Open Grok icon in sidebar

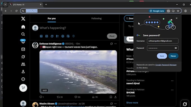[23, 57]
